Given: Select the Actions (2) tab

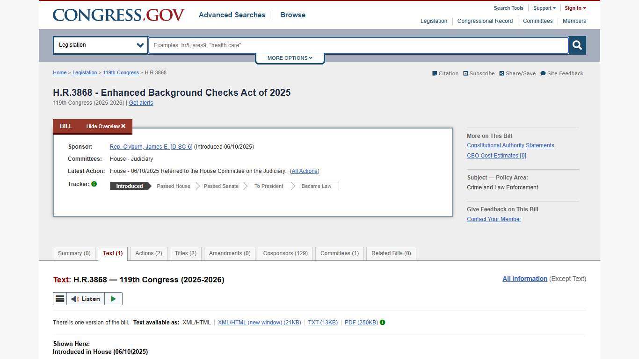Looking at the screenshot, I should (x=148, y=253).
